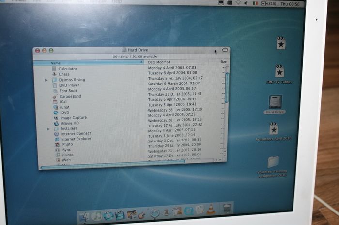The image size is (339, 225).
Task: Select the iTunes icon in the list
Action: click(58, 155)
